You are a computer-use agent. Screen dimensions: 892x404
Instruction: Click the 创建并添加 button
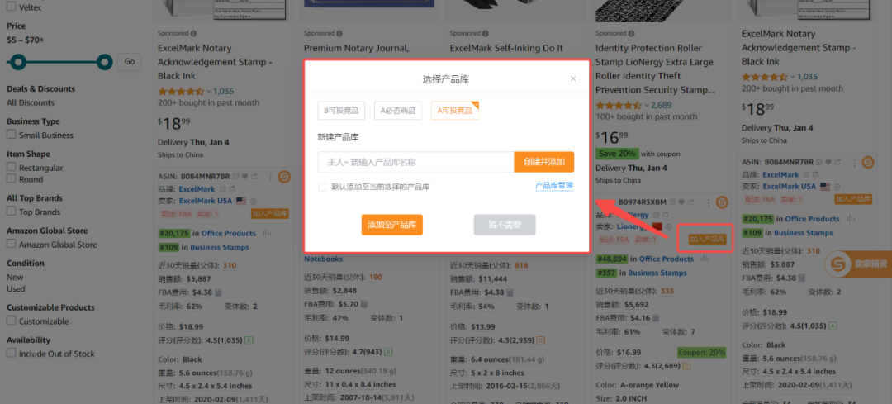[543, 162]
